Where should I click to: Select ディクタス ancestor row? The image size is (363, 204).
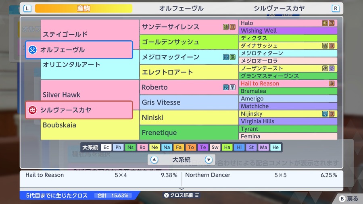(288, 38)
